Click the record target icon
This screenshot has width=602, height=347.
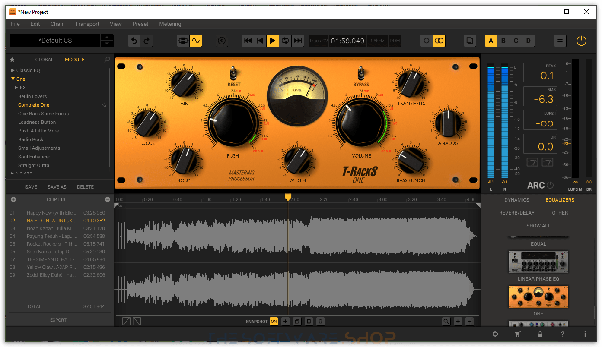point(222,41)
